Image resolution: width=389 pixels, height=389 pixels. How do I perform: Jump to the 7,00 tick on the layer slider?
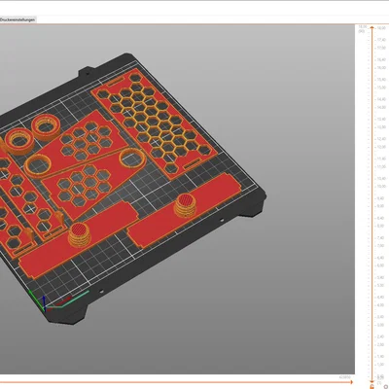click(380, 246)
